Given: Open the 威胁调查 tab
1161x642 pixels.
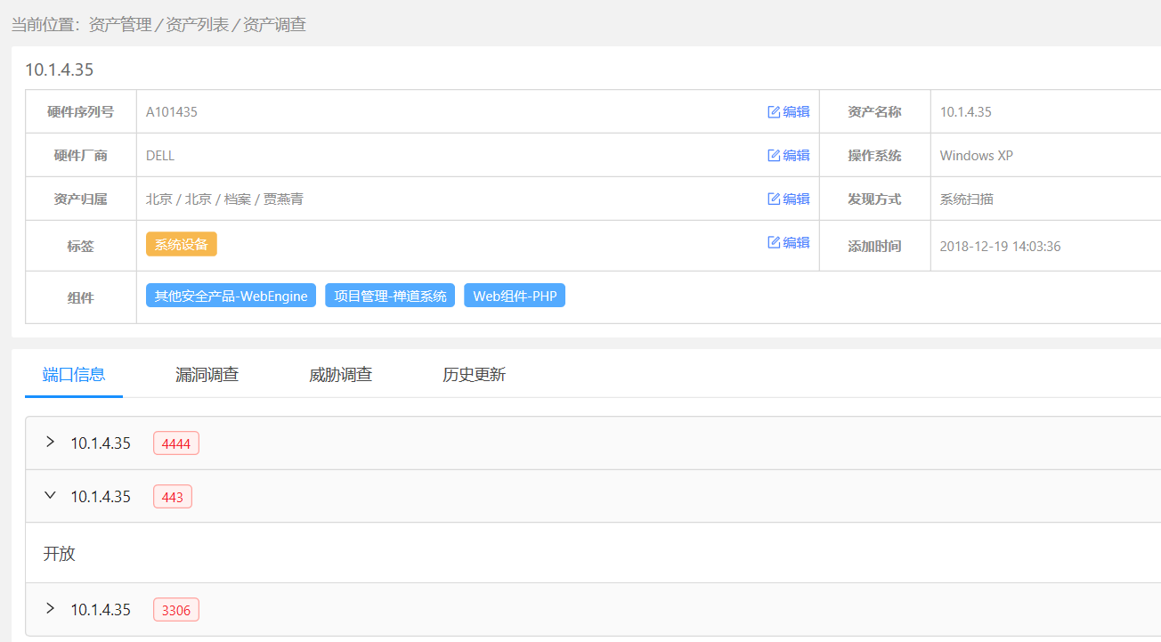Looking at the screenshot, I should 340,375.
